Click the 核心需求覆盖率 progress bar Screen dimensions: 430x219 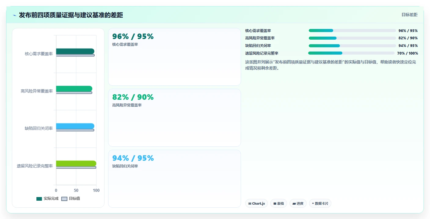[x=352, y=31]
